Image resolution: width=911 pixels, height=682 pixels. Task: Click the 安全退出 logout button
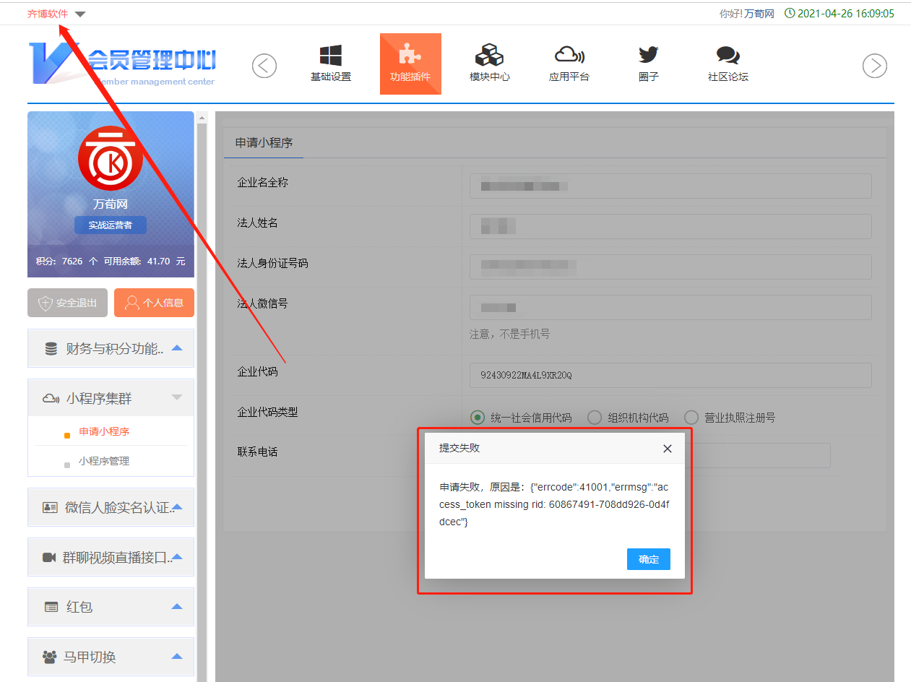coord(67,303)
